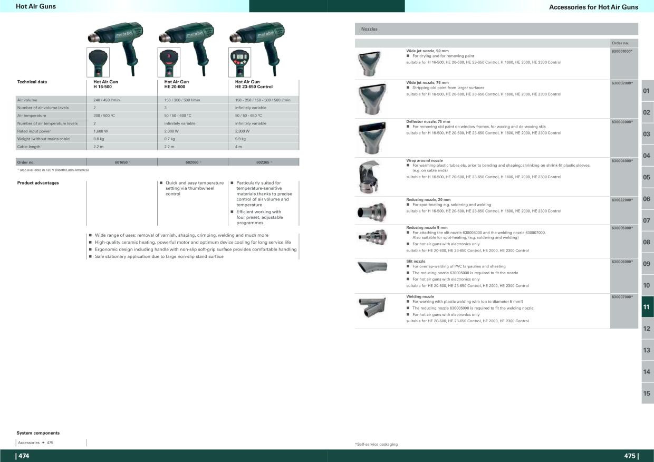Viewport: 654px width, 462px height.
Task: Click the HE 23-650 display panel inset image
Action: pos(240,62)
